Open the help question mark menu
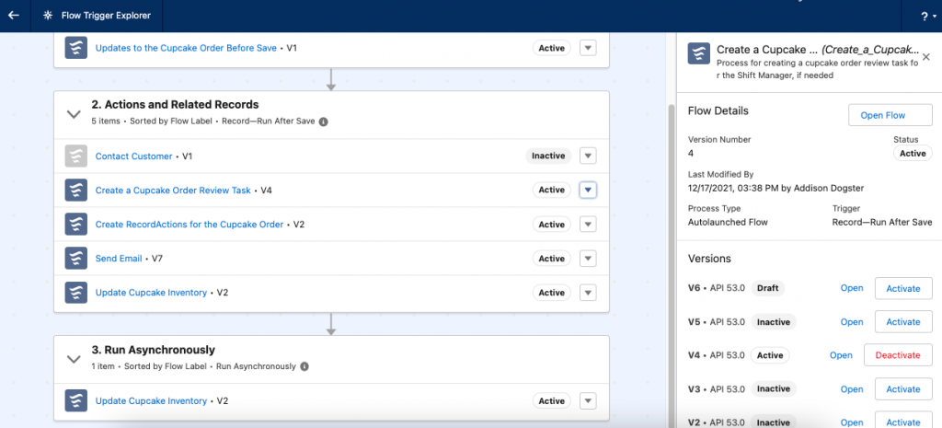The width and height of the screenshot is (942, 428). [x=927, y=17]
